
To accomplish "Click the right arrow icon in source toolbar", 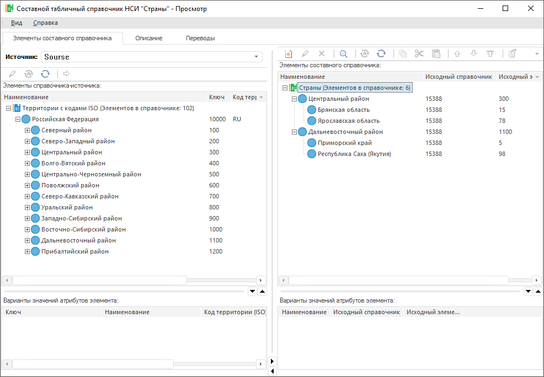I will tap(66, 74).
